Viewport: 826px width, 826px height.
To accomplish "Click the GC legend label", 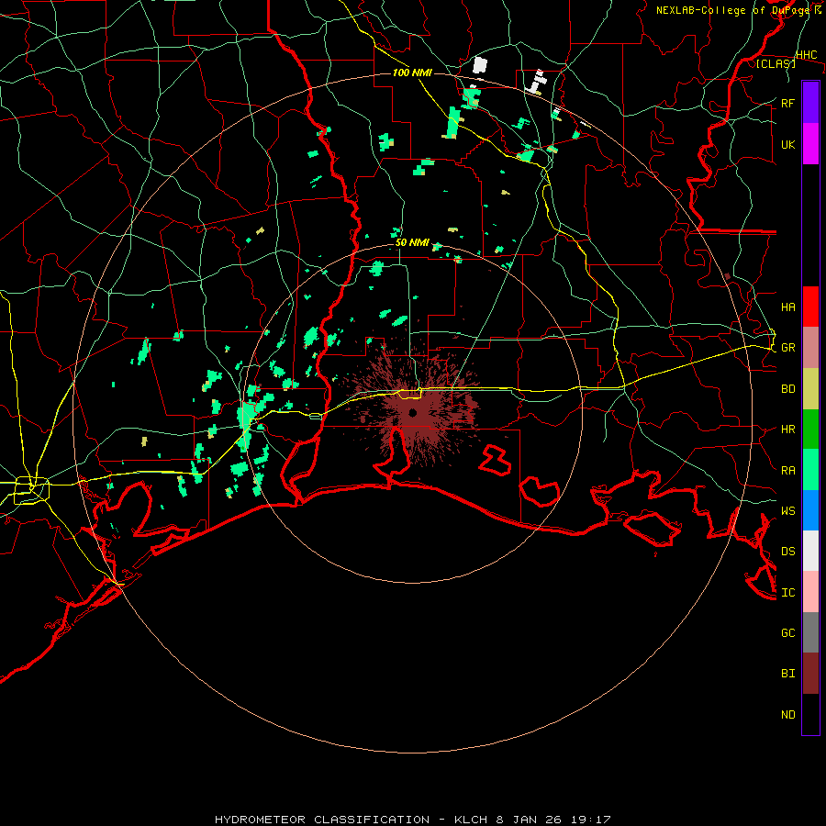I will [x=787, y=632].
